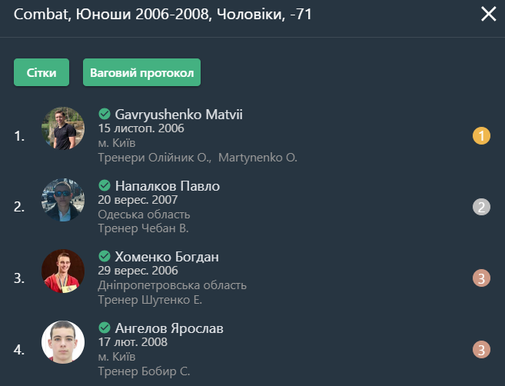Click green checkmark beside Gavryushenko Matvii
This screenshot has height=386, width=505.
pos(105,114)
